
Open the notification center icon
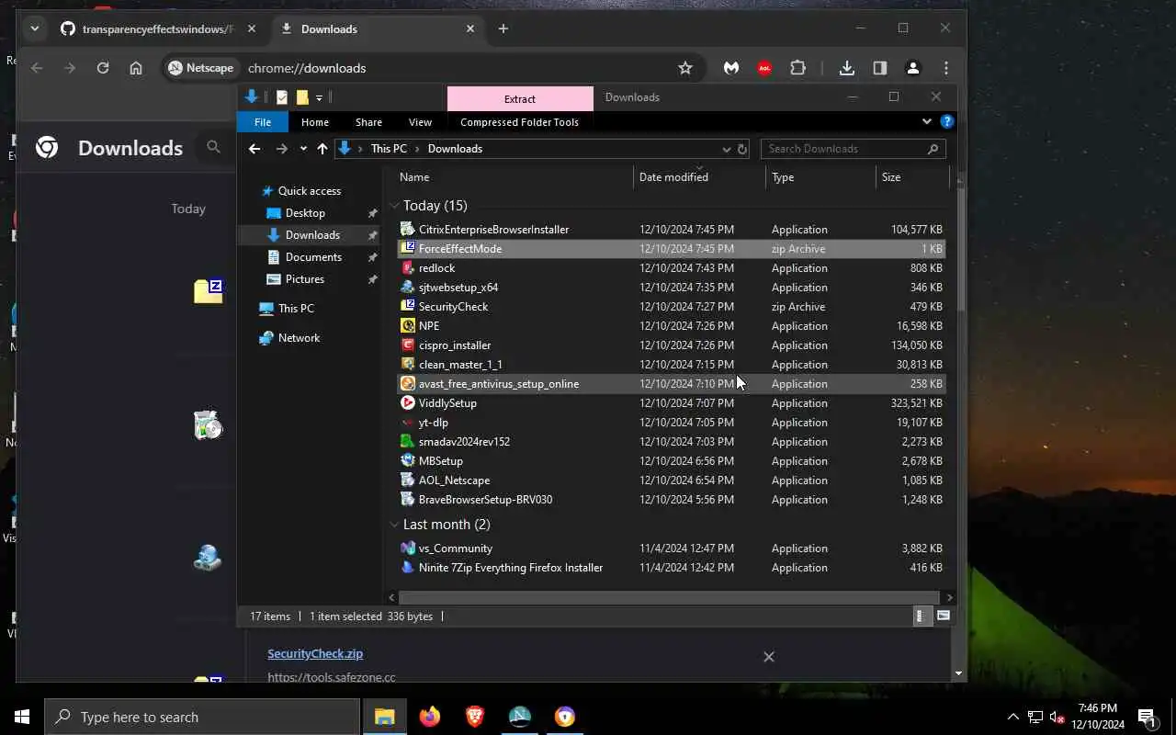[1147, 717]
